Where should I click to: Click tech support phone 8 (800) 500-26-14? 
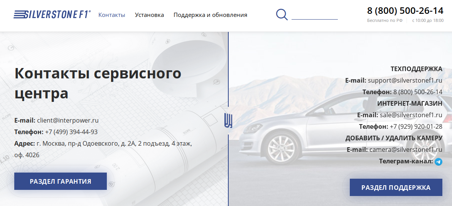pos(418,92)
